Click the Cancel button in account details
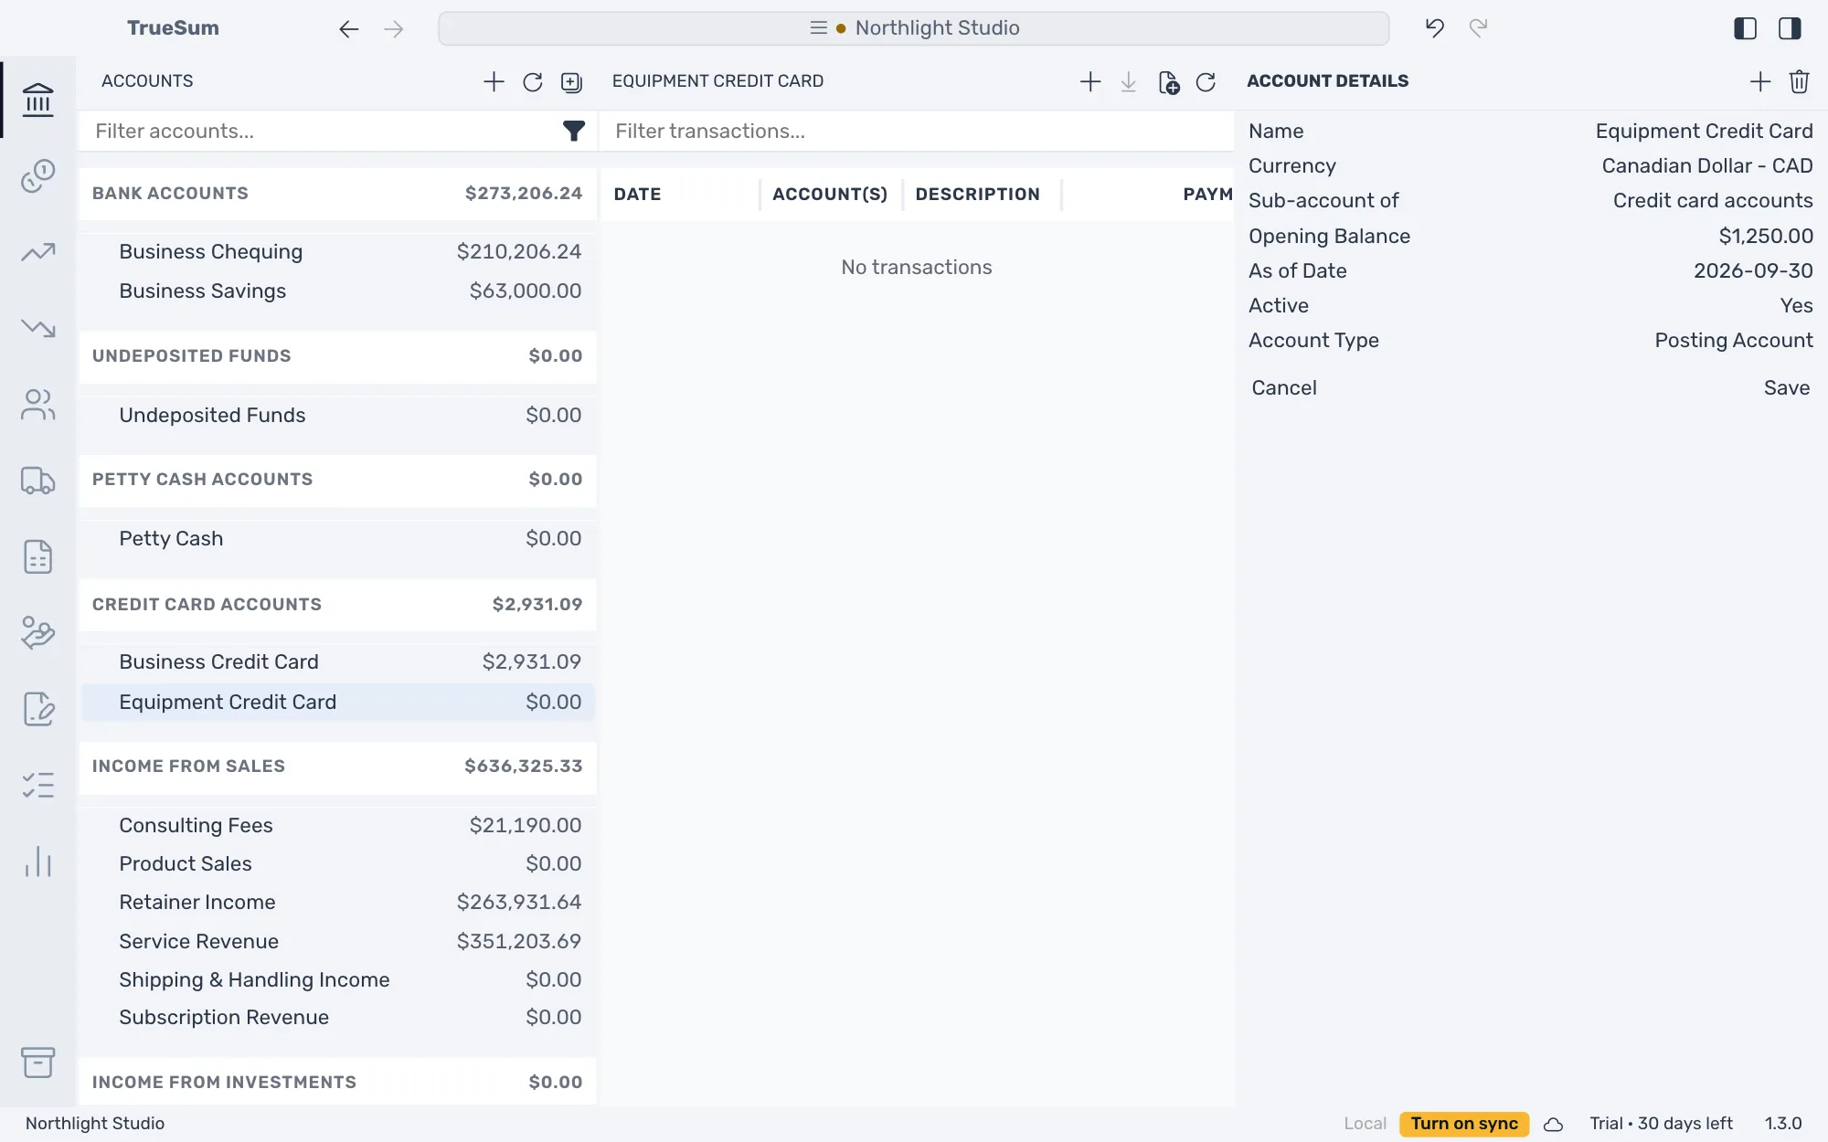Viewport: 1828px width, 1142px height. 1284,388
